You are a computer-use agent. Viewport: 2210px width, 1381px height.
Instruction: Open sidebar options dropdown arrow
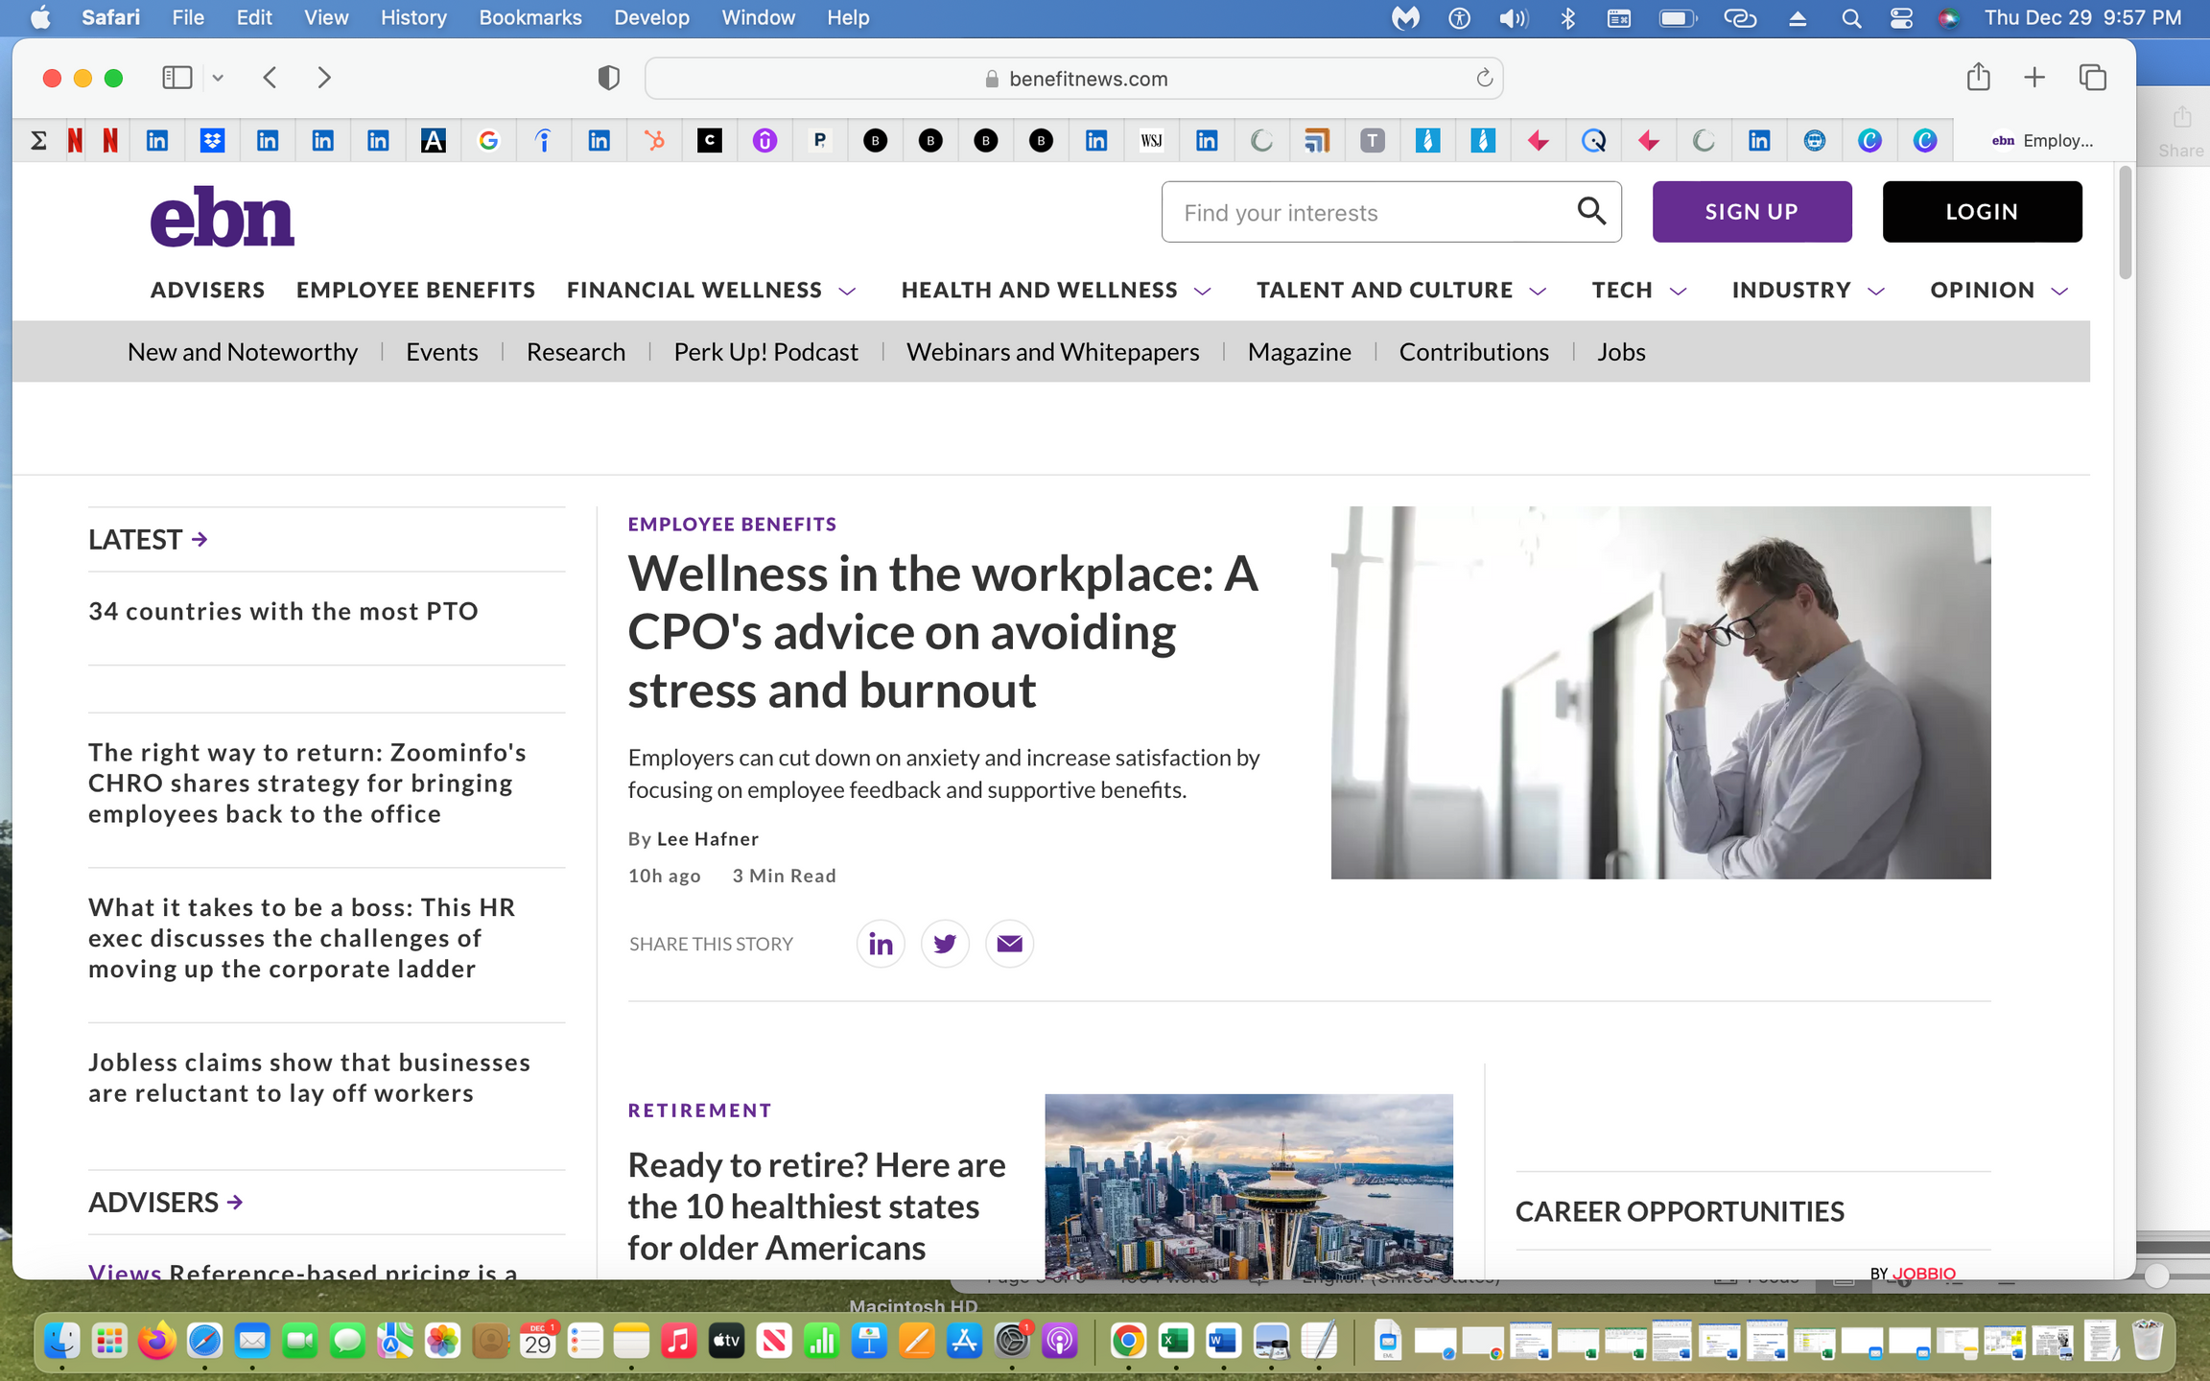[x=218, y=78]
